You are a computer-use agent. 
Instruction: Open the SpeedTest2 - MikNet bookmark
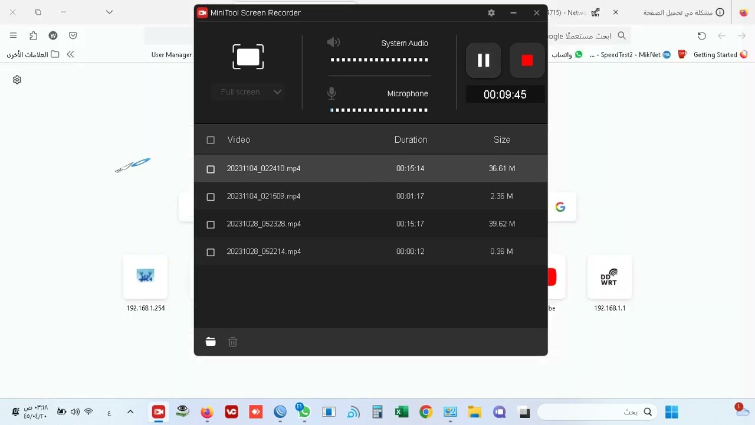630,54
